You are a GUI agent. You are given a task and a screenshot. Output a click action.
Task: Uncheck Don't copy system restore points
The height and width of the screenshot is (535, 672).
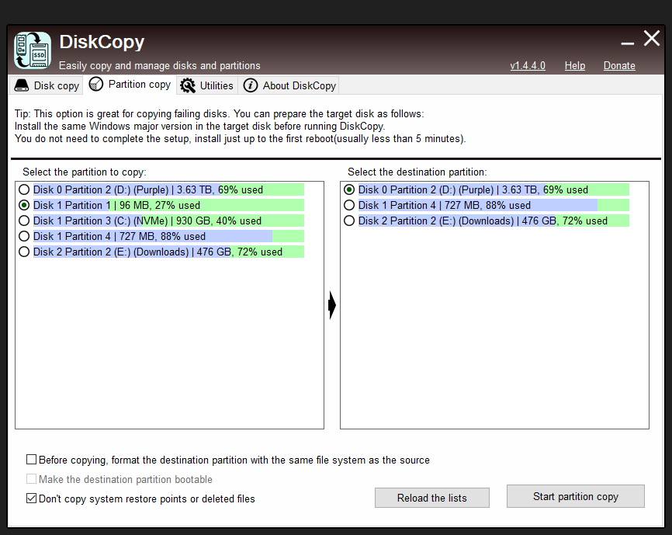[31, 499]
